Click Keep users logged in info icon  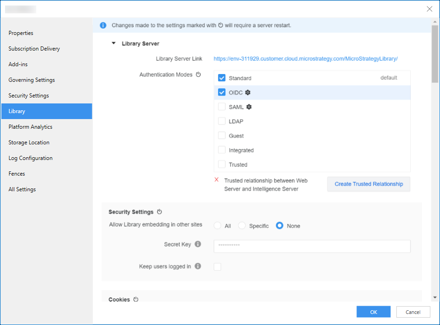point(198,266)
